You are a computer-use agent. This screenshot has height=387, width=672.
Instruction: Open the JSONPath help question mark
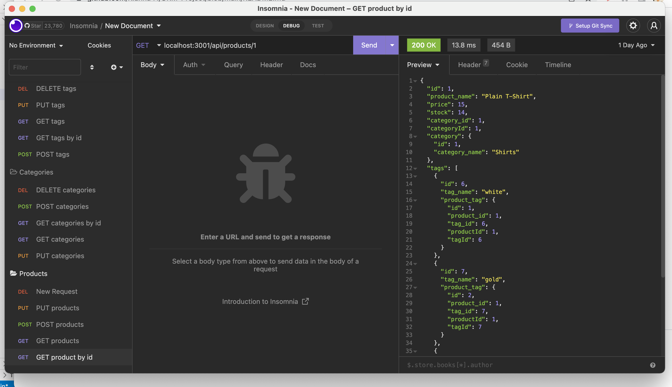click(652, 365)
